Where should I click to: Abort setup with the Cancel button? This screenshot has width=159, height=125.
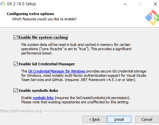(147, 119)
